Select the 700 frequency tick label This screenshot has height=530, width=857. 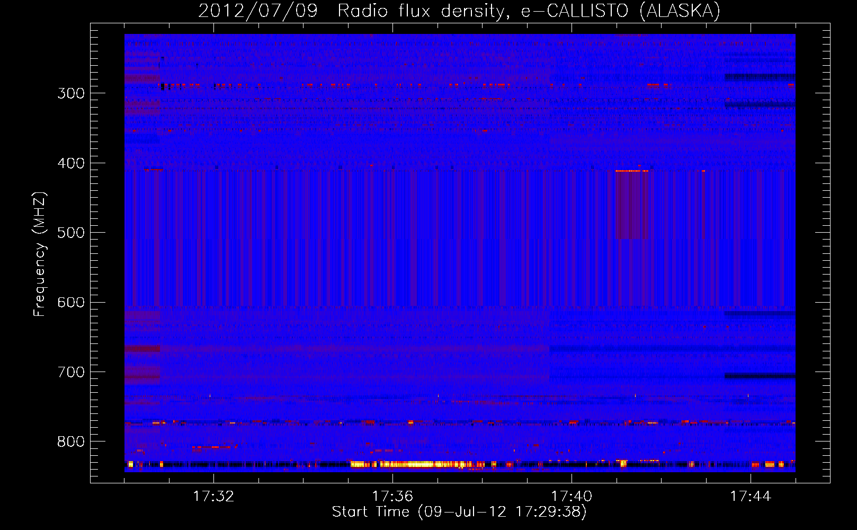coord(71,372)
